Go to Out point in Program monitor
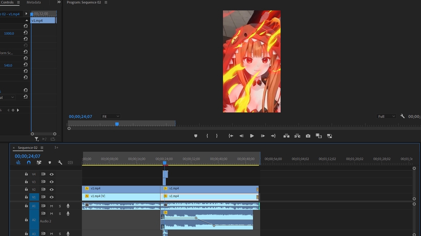The image size is (421, 236). (273, 136)
